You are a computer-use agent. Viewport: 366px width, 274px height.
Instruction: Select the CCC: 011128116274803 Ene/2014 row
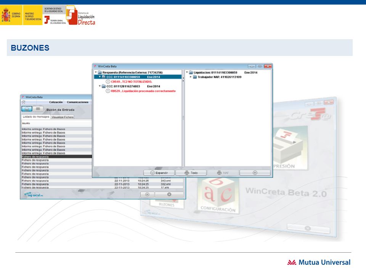pyautogui.click(x=133, y=86)
